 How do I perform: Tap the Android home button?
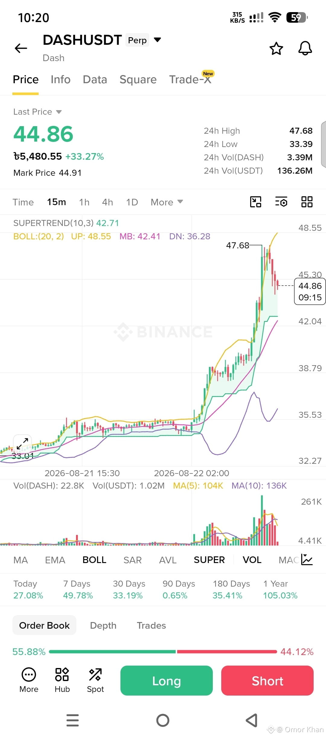pos(163,720)
